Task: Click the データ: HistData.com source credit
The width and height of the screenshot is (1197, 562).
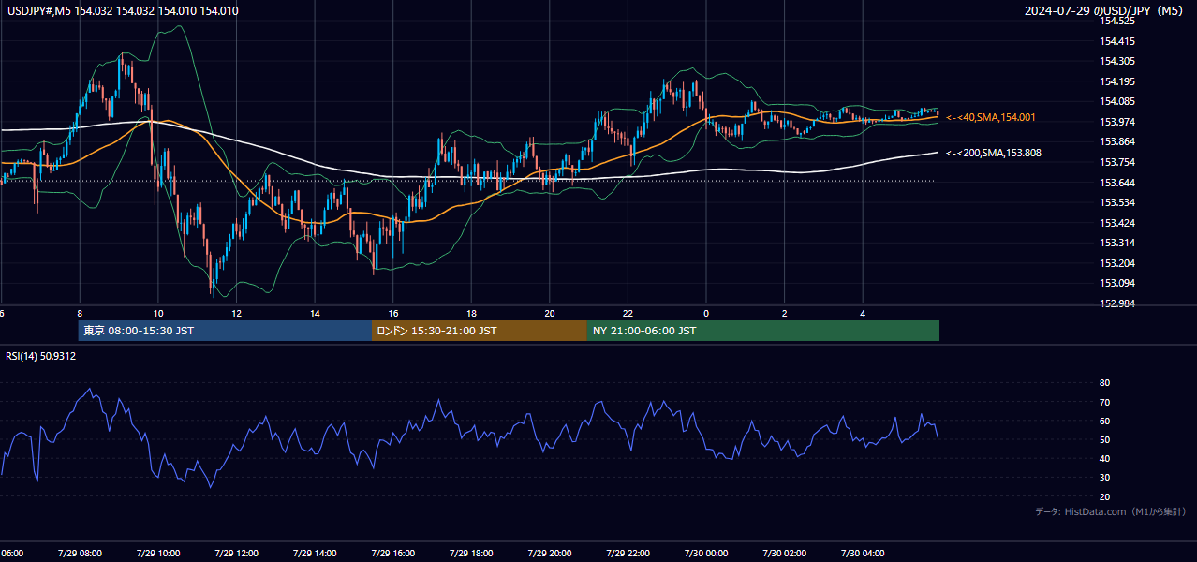Action: tap(1111, 512)
